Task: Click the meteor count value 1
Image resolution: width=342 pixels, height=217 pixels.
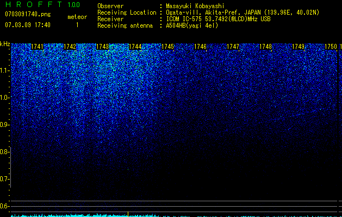Action: point(77,25)
